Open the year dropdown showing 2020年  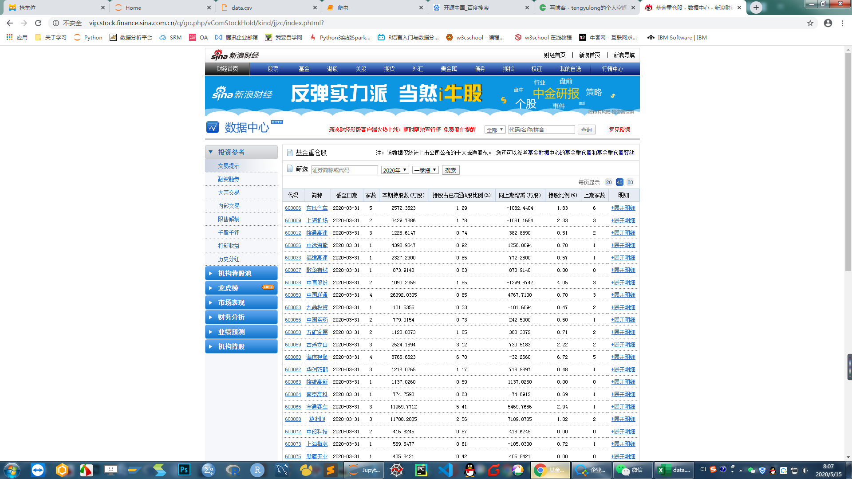[395, 170]
